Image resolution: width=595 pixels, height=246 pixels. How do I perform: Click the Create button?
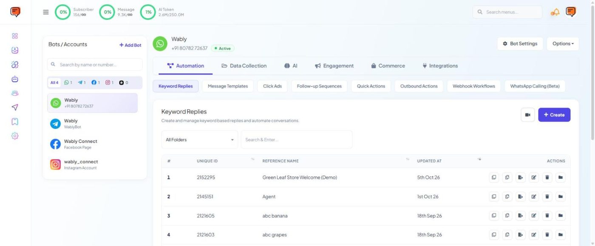point(554,115)
